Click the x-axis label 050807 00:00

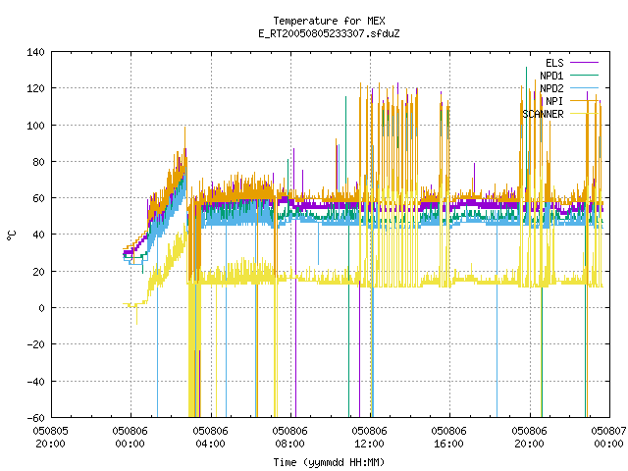608,438
